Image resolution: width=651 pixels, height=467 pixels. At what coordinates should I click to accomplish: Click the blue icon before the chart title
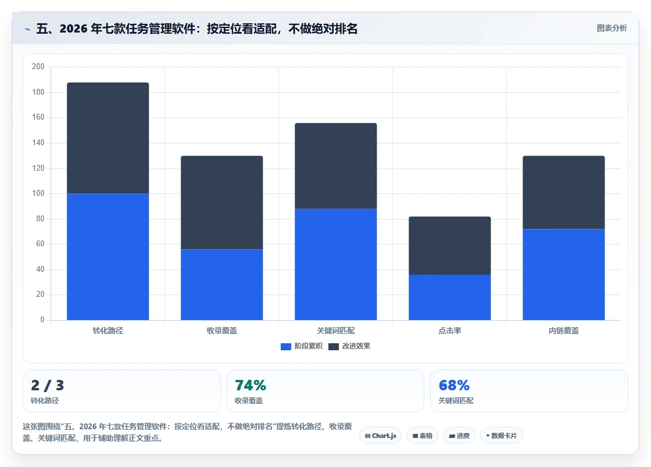point(28,30)
